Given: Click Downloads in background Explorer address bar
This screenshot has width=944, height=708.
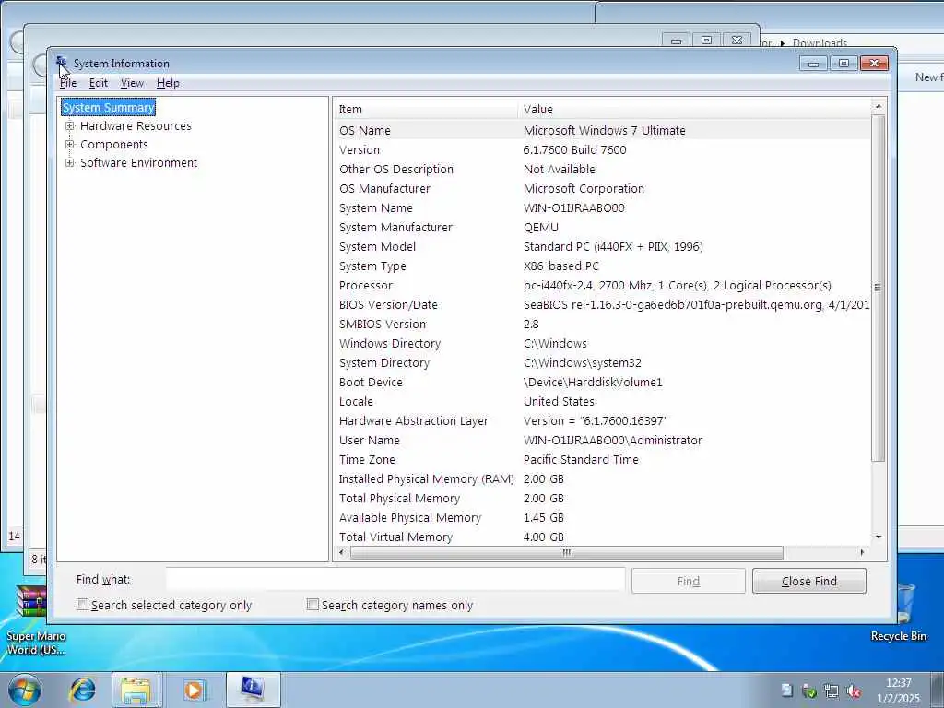Looking at the screenshot, I should 820,42.
